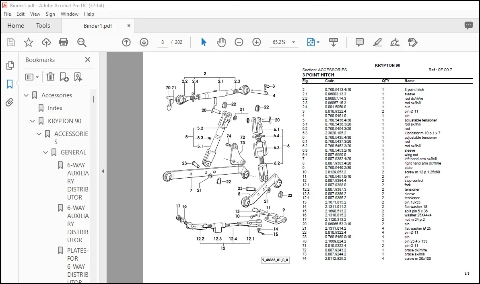Screen dimensions: 480x284
Task: Open the Index bookmark
Action: point(55,108)
